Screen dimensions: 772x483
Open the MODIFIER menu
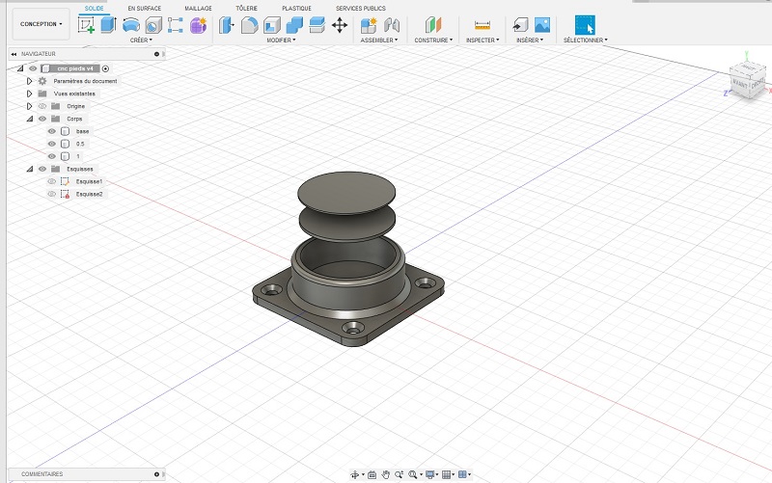(x=281, y=40)
